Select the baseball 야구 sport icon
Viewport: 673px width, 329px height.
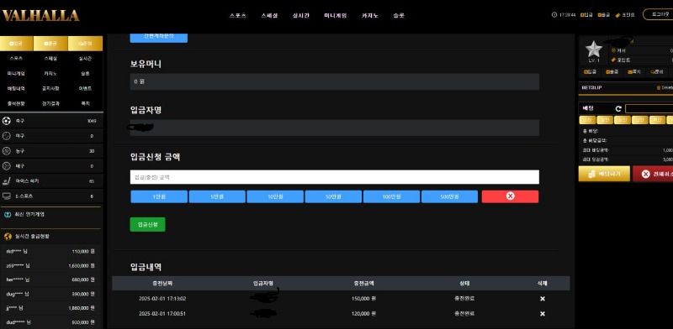tap(7, 136)
